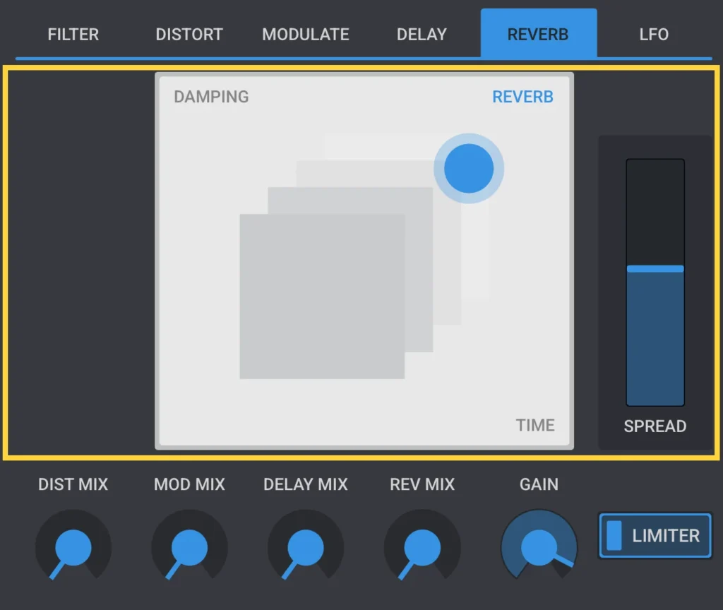Viewport: 723px width, 610px height.
Task: Click the GAIN label
Action: pos(539,484)
